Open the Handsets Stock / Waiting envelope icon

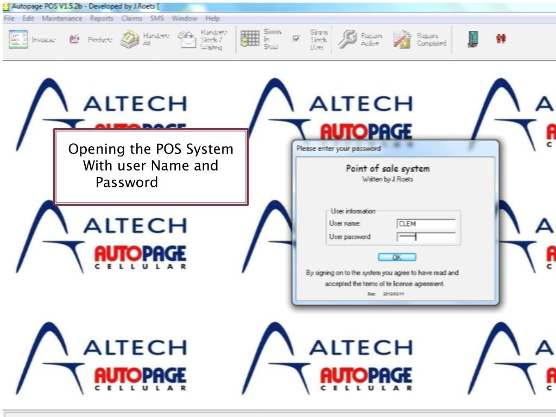point(187,39)
